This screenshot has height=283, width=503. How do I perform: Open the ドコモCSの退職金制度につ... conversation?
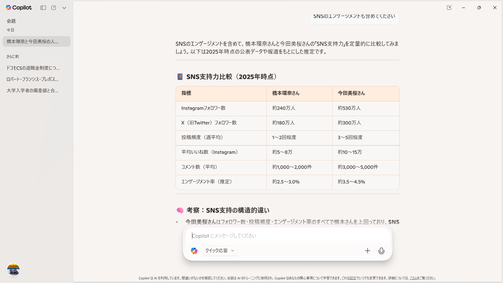[36, 68]
